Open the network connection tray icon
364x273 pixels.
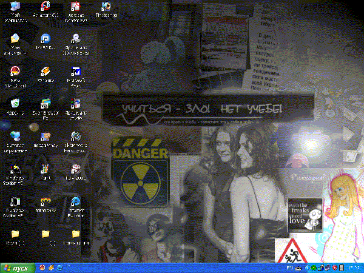[x=328, y=268]
